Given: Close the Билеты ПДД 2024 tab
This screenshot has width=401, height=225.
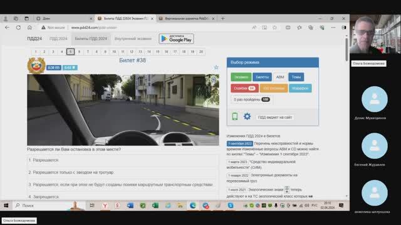Looking at the screenshot, I should (152, 19).
